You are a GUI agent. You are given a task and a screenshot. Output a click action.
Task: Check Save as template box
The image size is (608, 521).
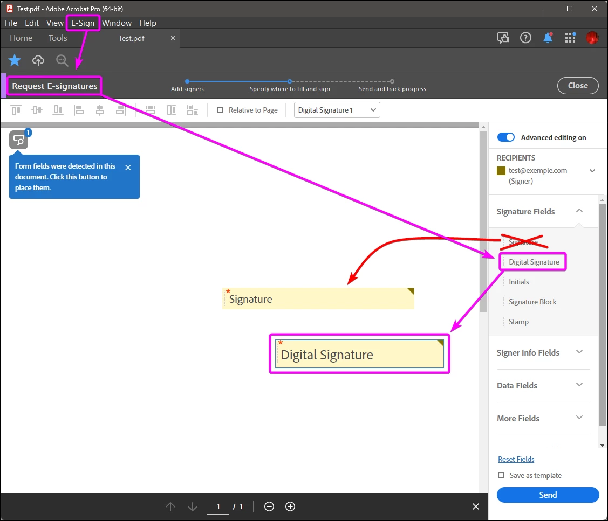501,475
